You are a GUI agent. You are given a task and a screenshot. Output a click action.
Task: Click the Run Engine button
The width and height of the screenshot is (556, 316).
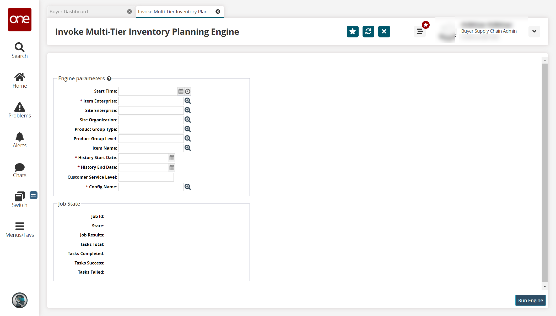point(530,300)
